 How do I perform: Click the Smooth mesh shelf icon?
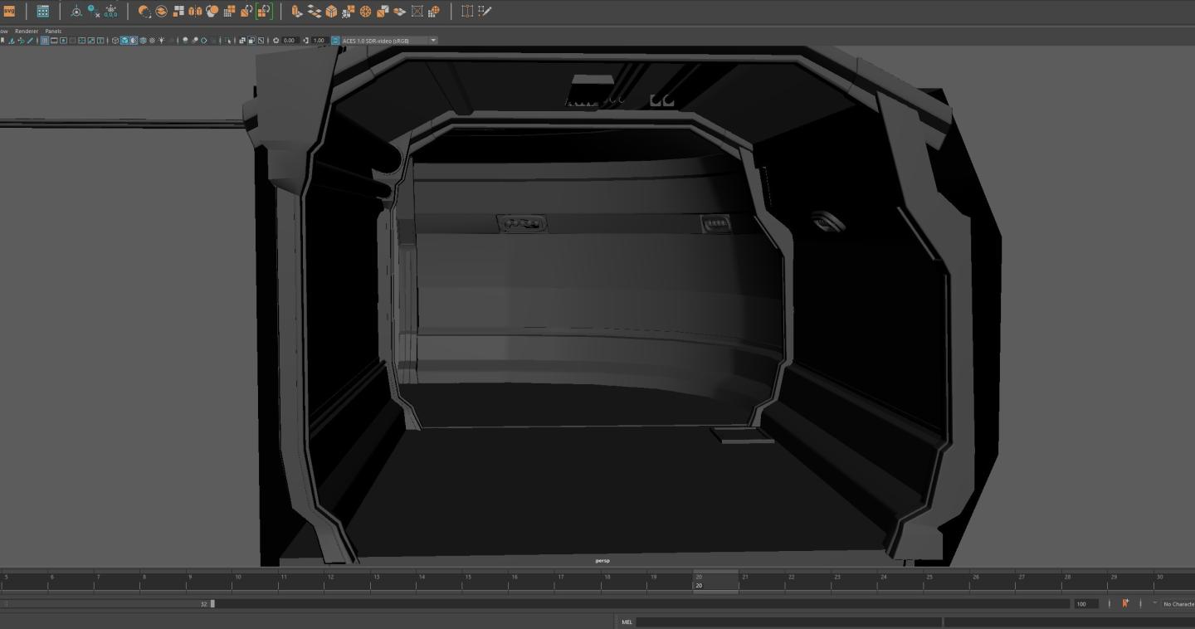point(230,12)
